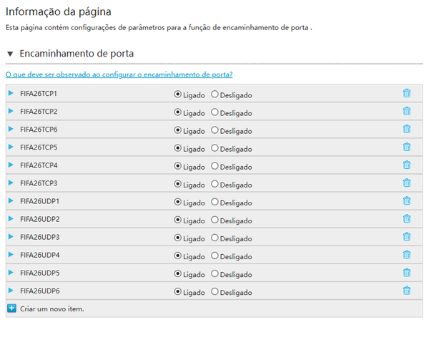This screenshot has height=340, width=429.
Task: Open port forwarding configuration help link
Action: 119,74
